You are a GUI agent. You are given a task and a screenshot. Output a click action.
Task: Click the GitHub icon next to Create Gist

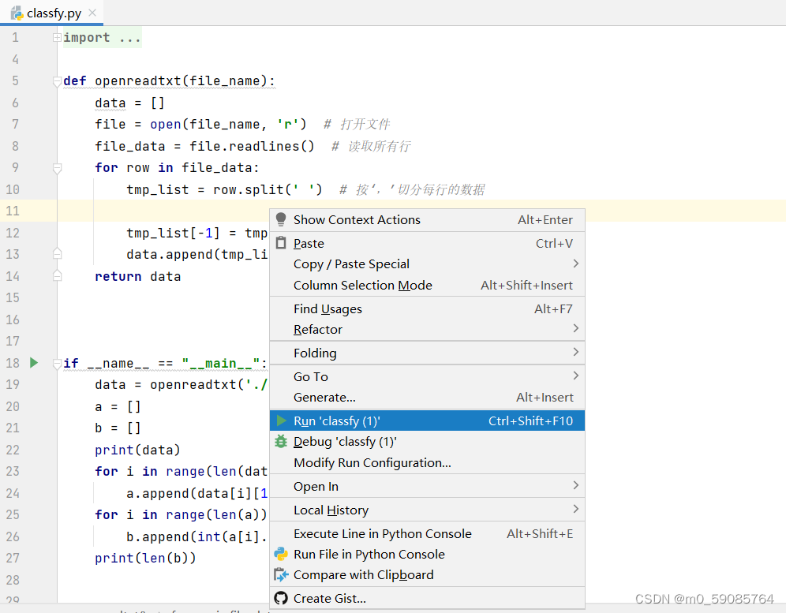pos(281,599)
